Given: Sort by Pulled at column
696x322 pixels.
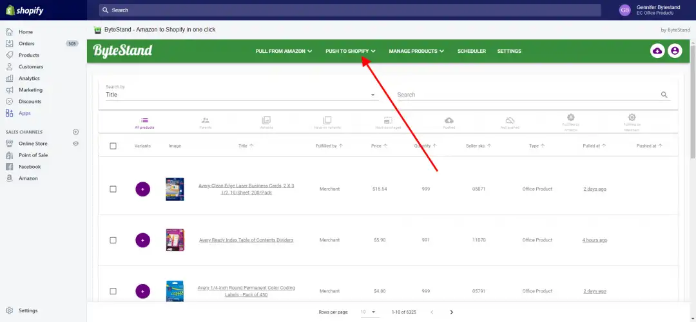Looking at the screenshot, I should click(594, 146).
